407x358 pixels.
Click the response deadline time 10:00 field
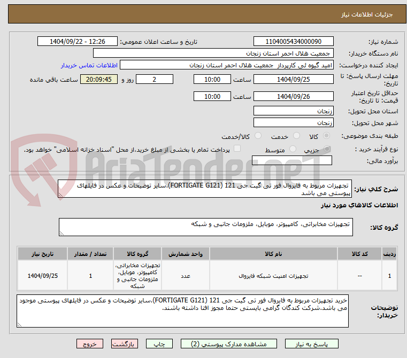point(212,79)
